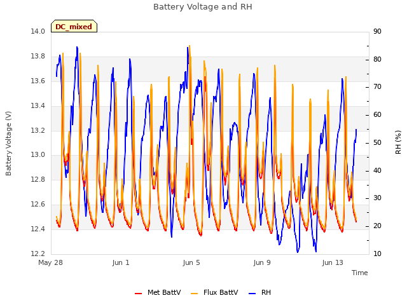Viewport: 407px width, 305px height.
Task: Click the 50 RH tick label
Action: [x=377, y=142]
